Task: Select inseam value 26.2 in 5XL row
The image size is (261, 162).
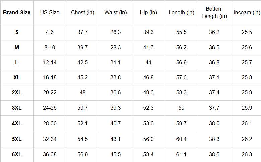Action: [247, 139]
